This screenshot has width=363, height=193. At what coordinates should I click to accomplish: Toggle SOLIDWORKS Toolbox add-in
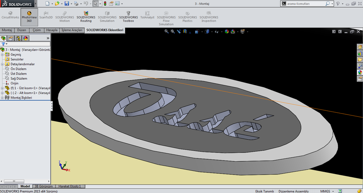128,17
